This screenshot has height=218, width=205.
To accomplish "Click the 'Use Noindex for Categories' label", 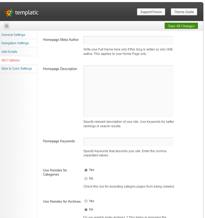I will coord(55,172).
